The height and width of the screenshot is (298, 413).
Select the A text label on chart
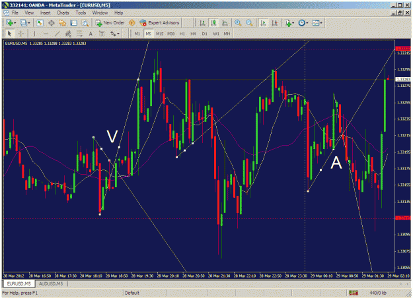pos(336,163)
